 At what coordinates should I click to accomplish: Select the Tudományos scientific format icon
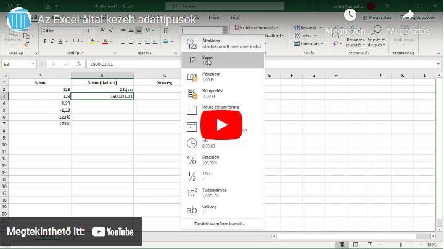[x=192, y=193]
